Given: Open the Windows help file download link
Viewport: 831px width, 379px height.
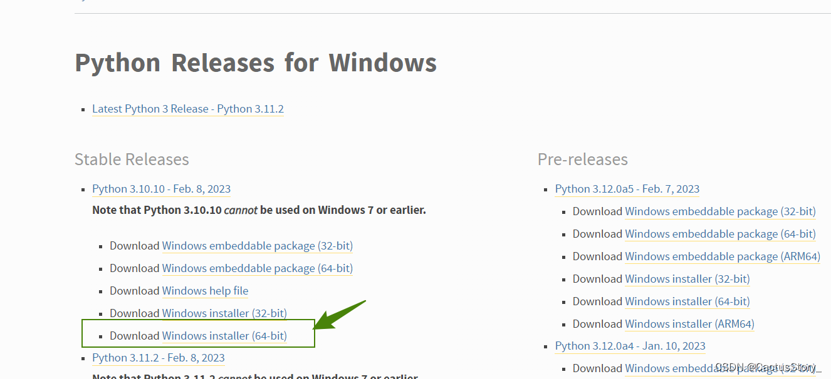Looking at the screenshot, I should (205, 291).
